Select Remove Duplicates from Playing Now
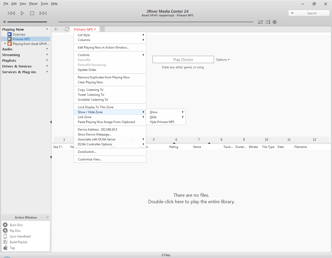Screen dimensions: 332x258 [110, 77]
